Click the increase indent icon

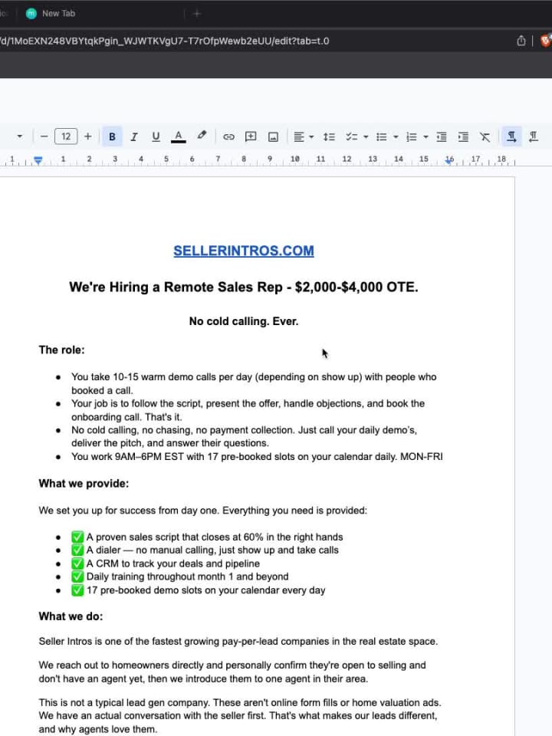click(x=463, y=136)
